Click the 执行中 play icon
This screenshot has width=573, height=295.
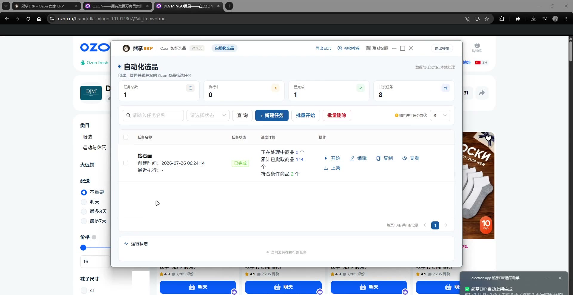pos(275,88)
